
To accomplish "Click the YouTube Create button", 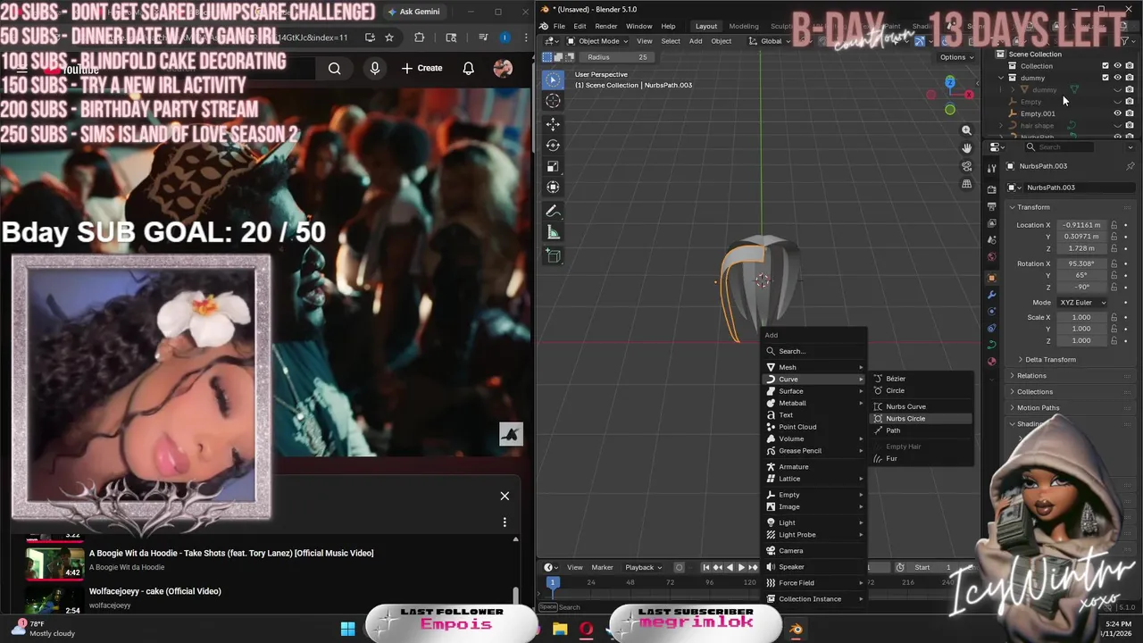I will [x=421, y=69].
